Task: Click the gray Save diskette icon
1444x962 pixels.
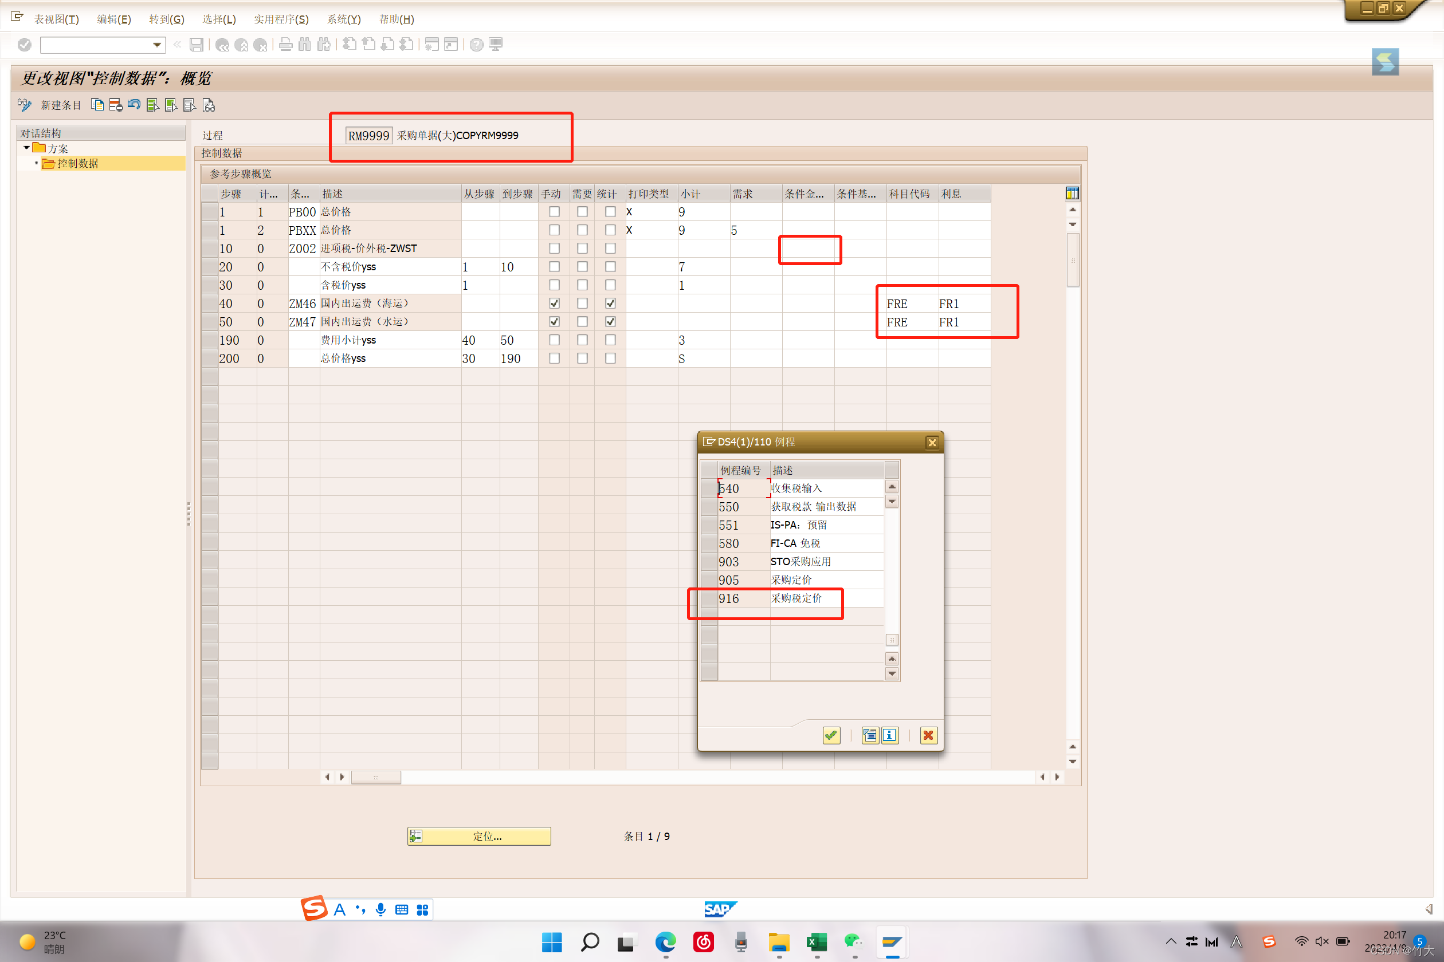Action: coord(197,44)
